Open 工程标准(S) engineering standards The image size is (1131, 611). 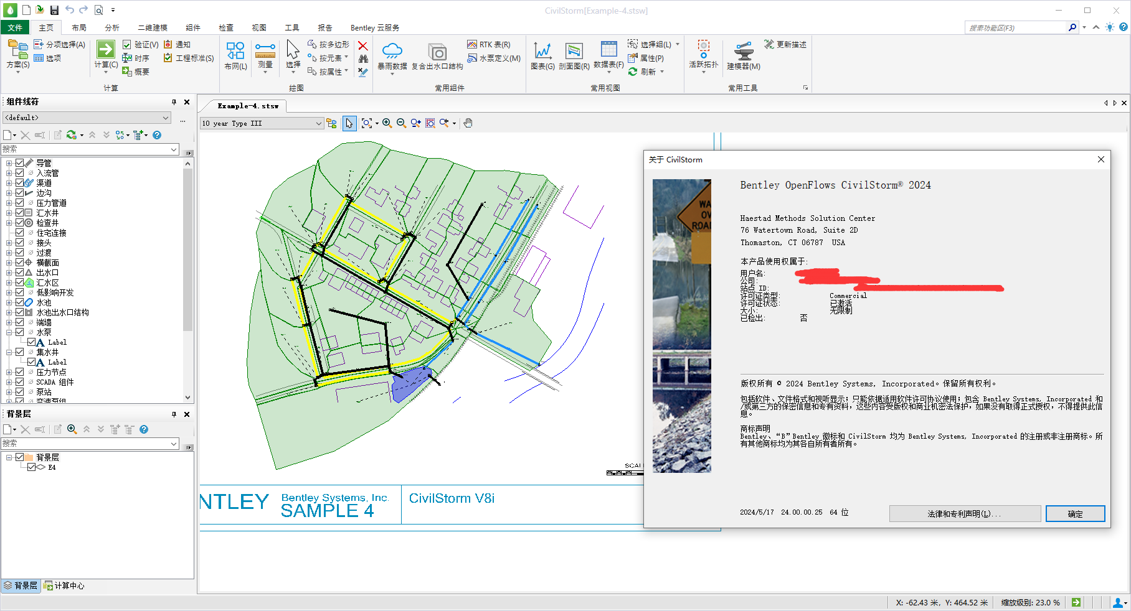click(x=189, y=58)
